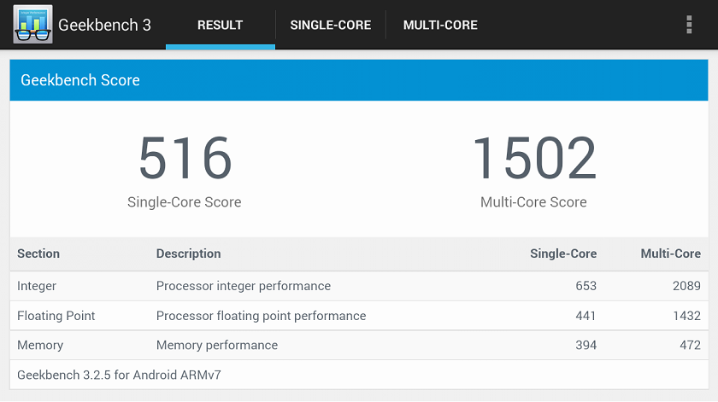This screenshot has width=718, height=402.
Task: Tap the 1502 multi-core score number
Action: (x=534, y=158)
